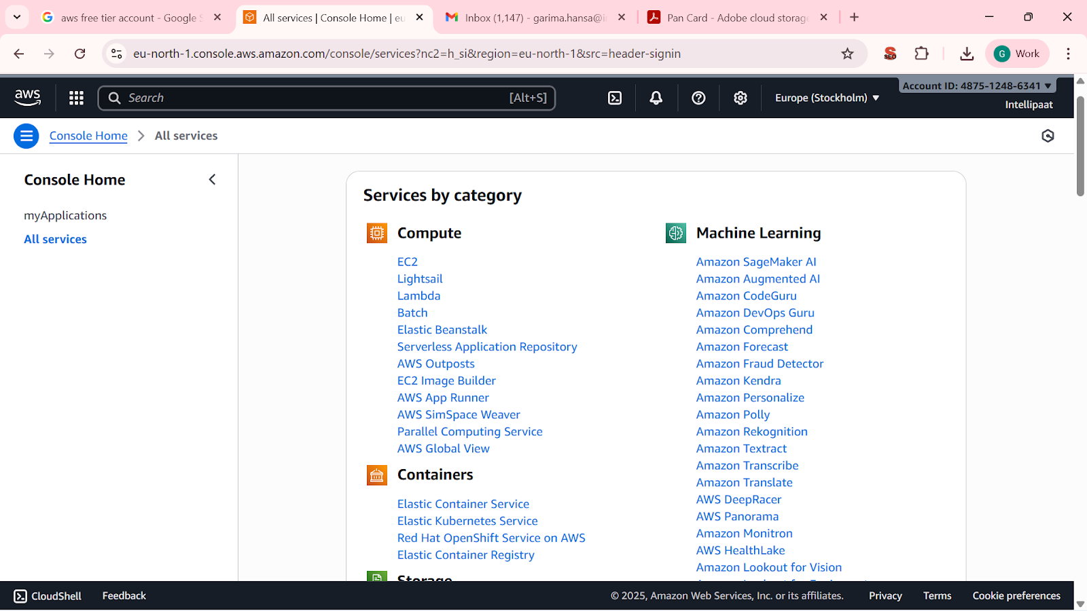The width and height of the screenshot is (1087, 611).
Task: Open CloudShell from the top navigation bar
Action: click(614, 97)
